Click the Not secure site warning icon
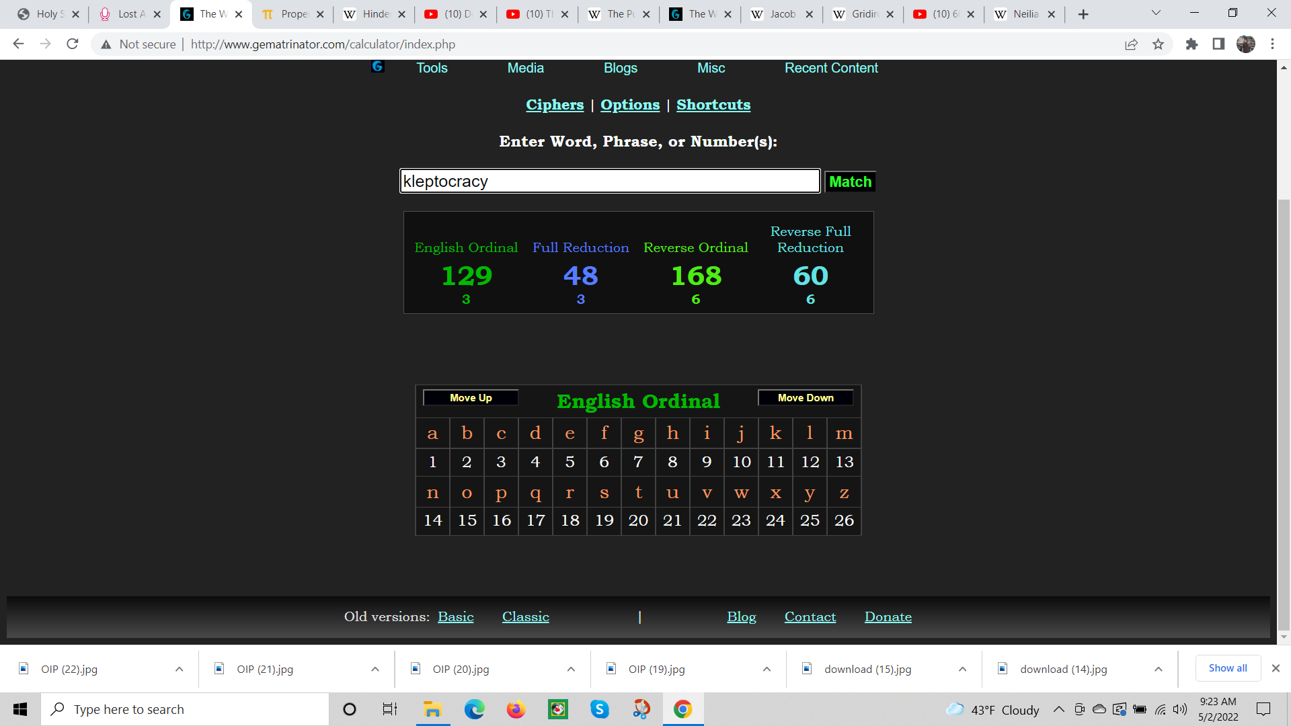1291x726 pixels. (106, 44)
